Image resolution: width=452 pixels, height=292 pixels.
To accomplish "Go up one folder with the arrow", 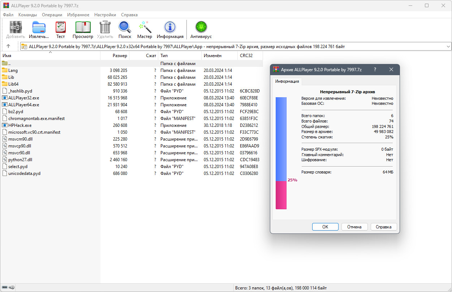I will 8,46.
